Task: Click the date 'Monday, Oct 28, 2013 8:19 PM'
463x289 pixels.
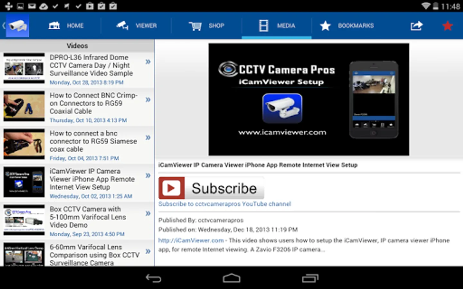Action: coord(86,83)
